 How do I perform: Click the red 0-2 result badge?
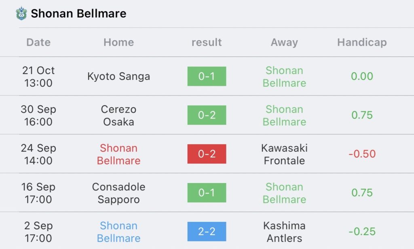tap(207, 154)
